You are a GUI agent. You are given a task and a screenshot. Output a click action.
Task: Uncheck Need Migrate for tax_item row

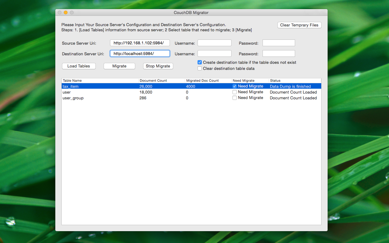pyautogui.click(x=235, y=86)
